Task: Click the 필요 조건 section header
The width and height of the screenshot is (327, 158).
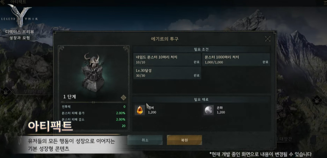Action: pyautogui.click(x=201, y=50)
